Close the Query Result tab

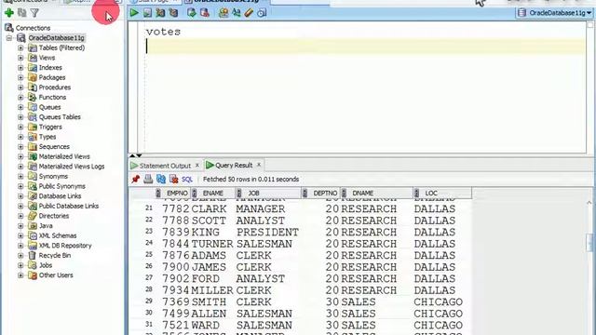coord(259,165)
